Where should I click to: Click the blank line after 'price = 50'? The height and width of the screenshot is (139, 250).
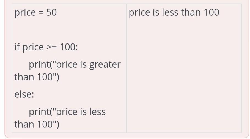click(x=69, y=30)
